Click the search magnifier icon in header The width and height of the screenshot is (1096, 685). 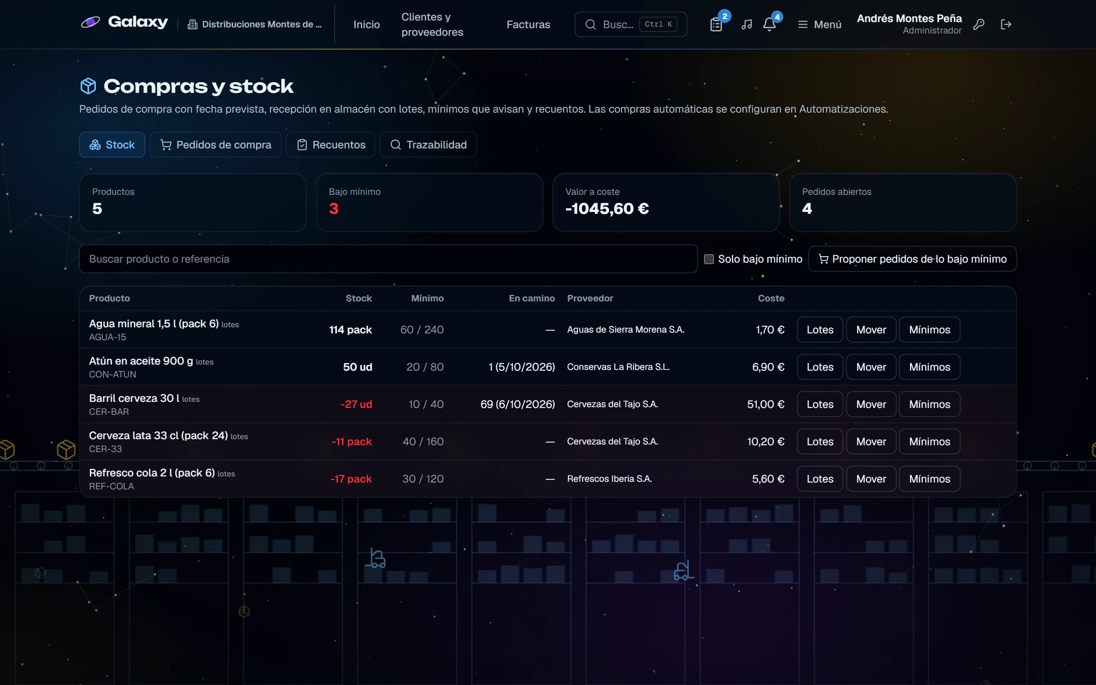click(x=590, y=24)
